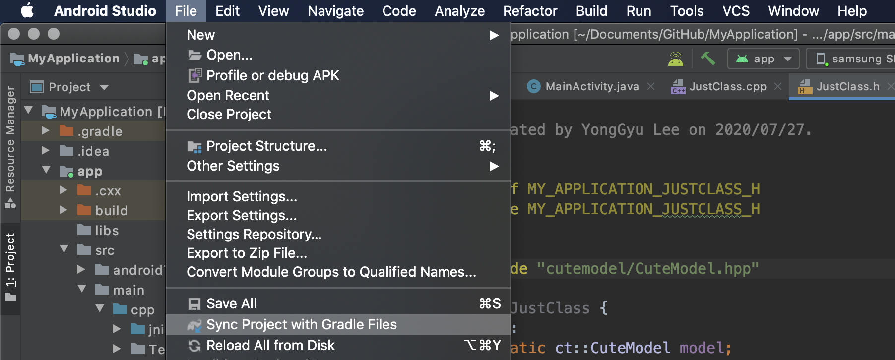Close the MainActivity.java tab

pos(651,86)
